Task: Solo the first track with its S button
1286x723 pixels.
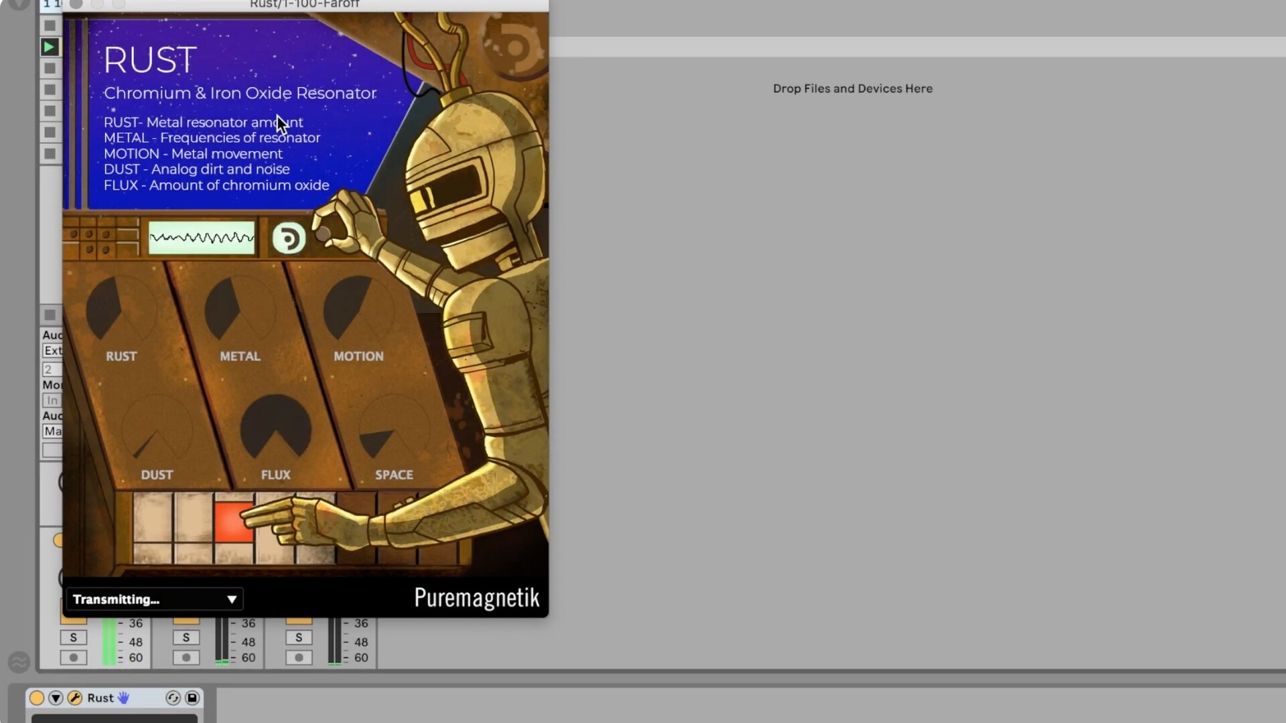Action: click(x=74, y=637)
